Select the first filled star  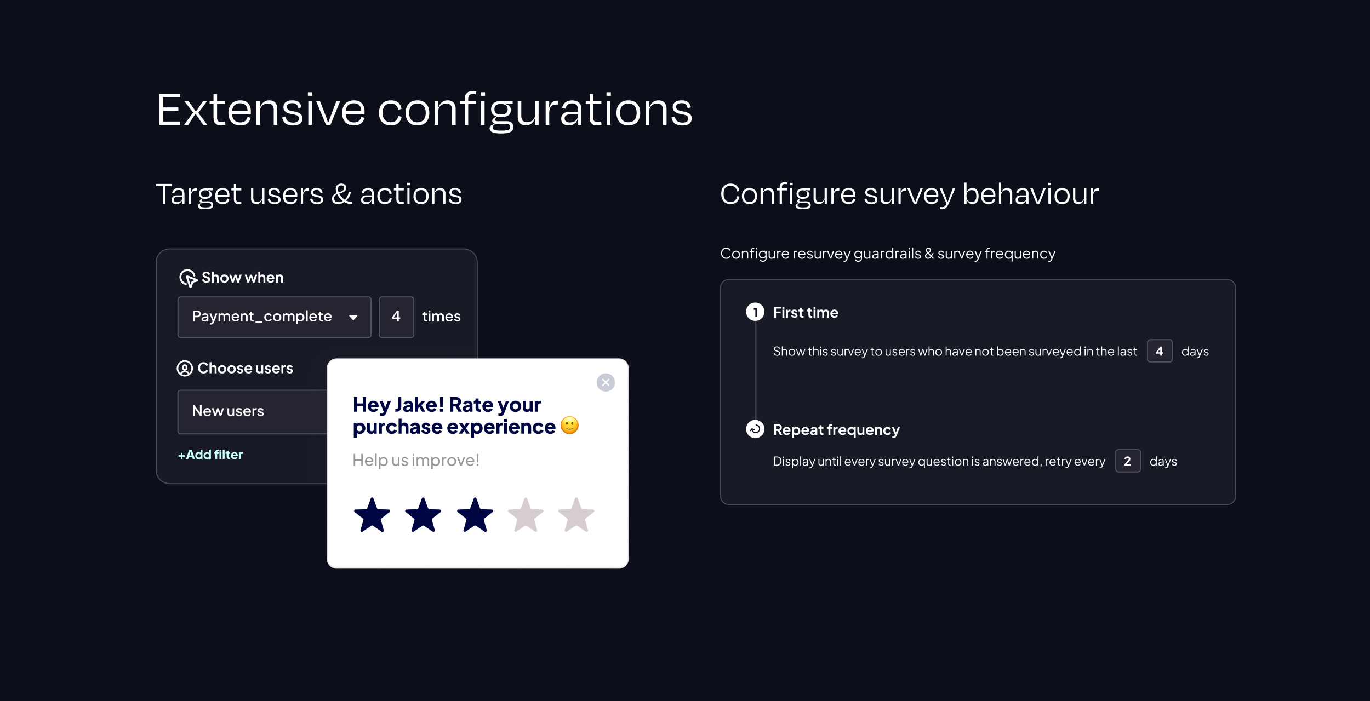tap(372, 513)
